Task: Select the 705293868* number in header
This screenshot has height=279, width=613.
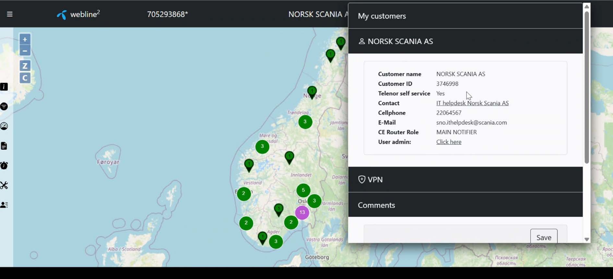Action: tap(167, 14)
